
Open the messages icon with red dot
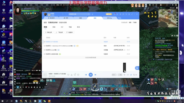115,14
